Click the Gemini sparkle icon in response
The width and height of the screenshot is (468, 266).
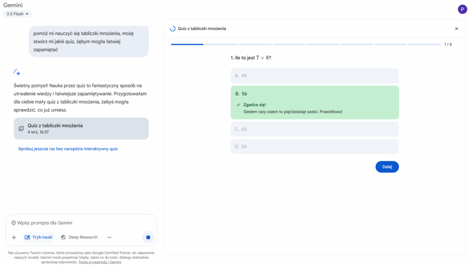click(x=17, y=72)
